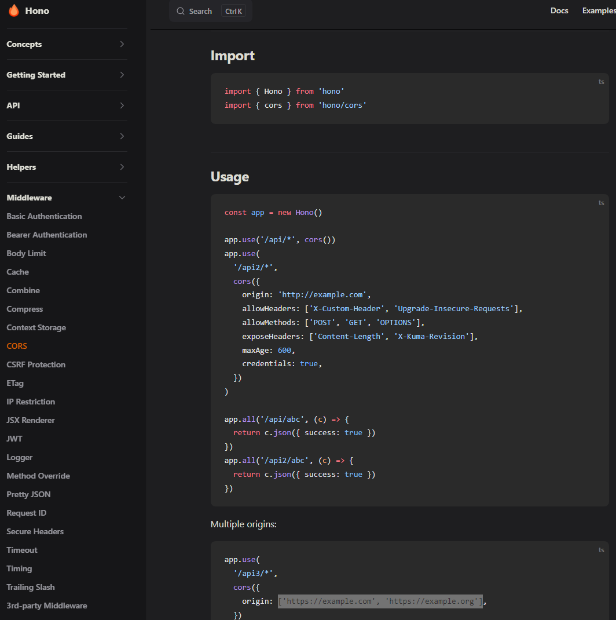The height and width of the screenshot is (620, 616).
Task: Open the Examples menu item
Action: tap(599, 10)
